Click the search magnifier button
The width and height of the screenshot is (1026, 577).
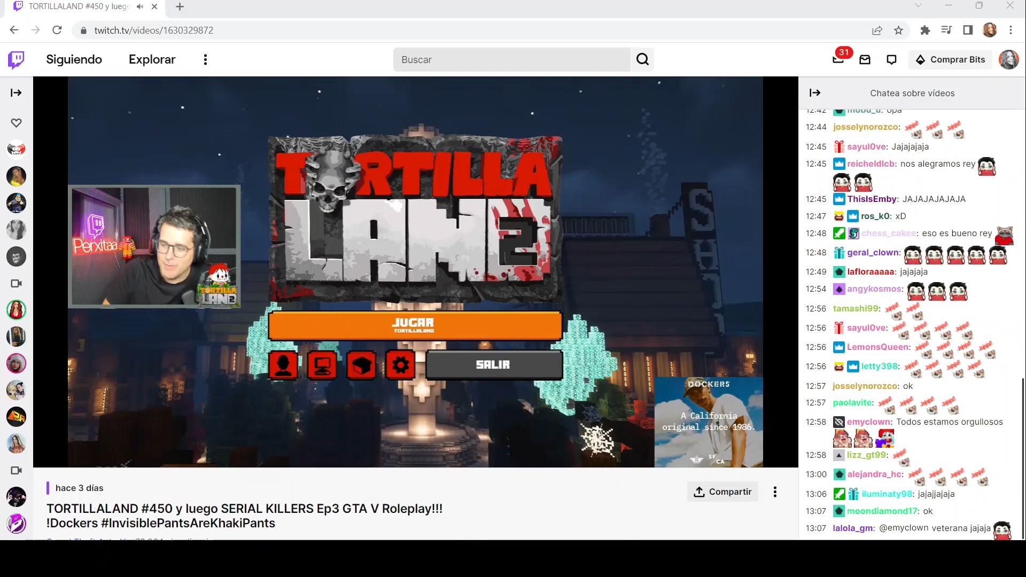(x=642, y=59)
